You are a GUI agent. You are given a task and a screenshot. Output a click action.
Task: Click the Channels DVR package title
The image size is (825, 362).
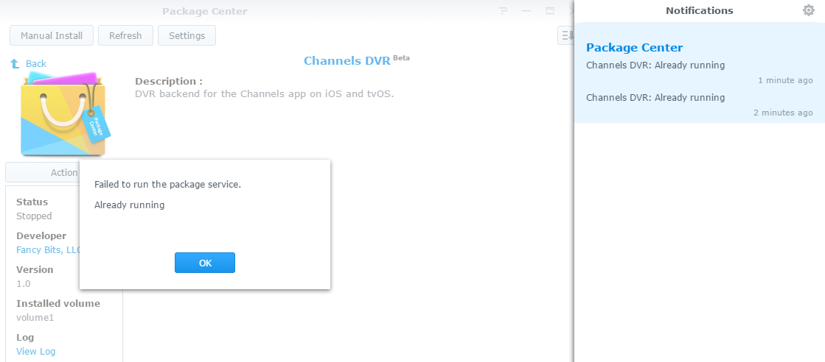[347, 61]
